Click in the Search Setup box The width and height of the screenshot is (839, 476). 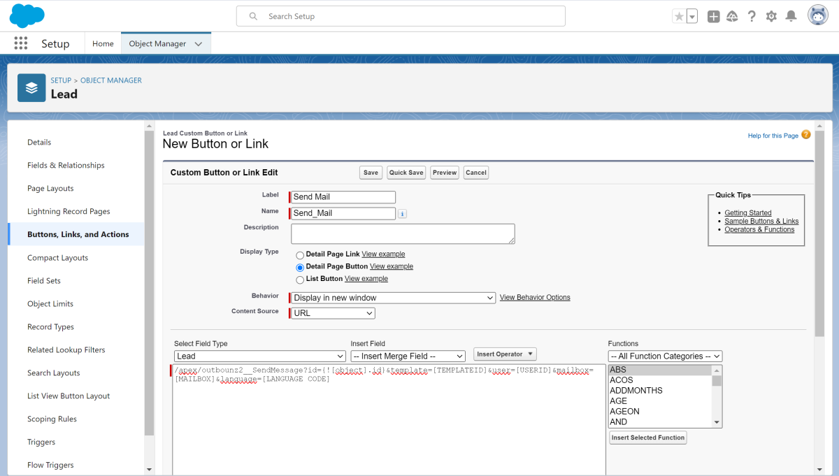tap(401, 16)
